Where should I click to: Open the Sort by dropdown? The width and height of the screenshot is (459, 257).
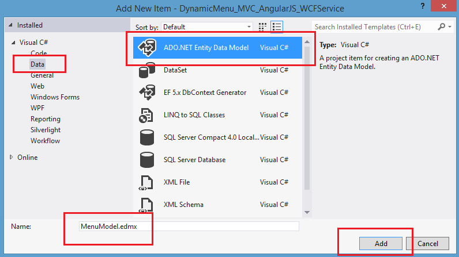[x=206, y=26]
